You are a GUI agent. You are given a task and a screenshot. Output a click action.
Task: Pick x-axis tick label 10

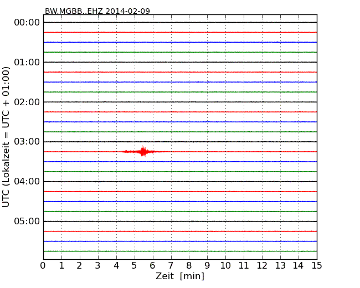click(225, 266)
